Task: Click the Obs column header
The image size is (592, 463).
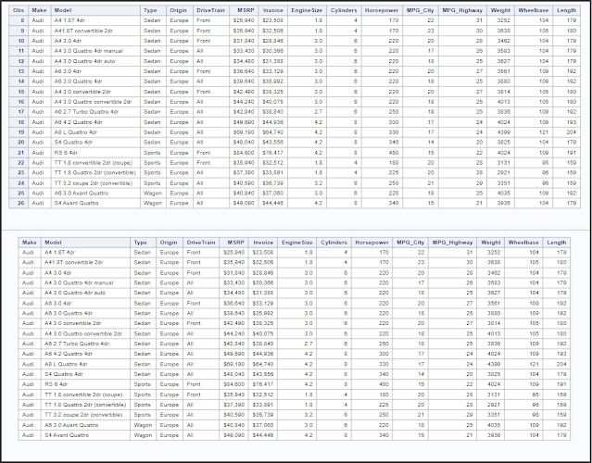Action: [x=19, y=10]
